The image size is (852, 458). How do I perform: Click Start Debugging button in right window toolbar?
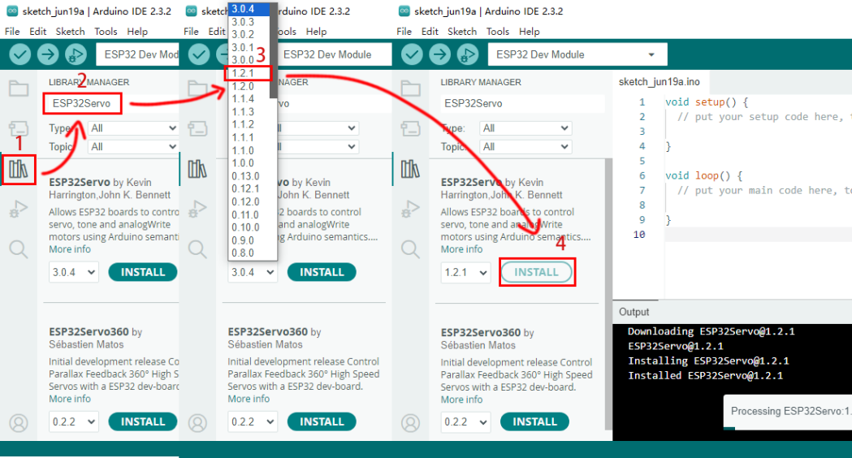467,54
